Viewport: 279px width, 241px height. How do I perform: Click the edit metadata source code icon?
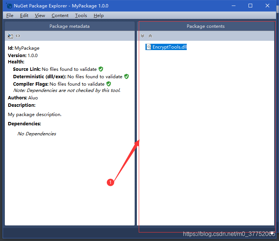18,36
